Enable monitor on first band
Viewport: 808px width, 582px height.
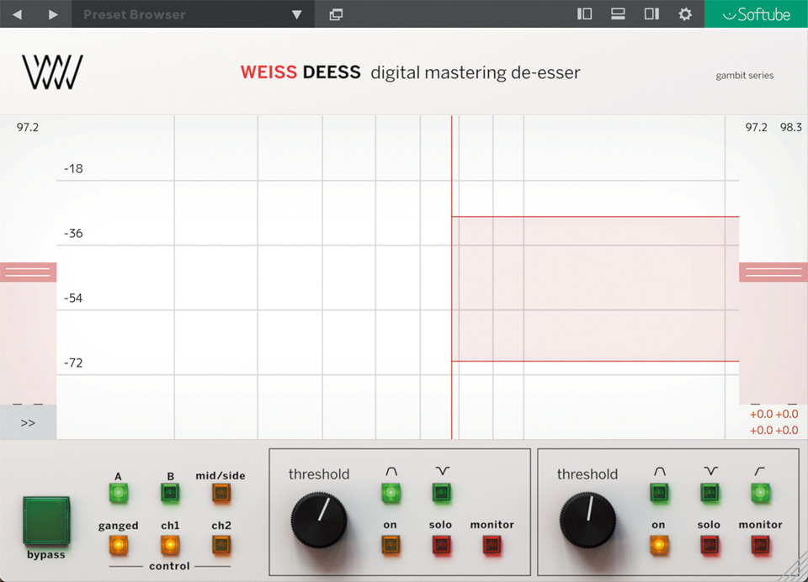click(492, 545)
